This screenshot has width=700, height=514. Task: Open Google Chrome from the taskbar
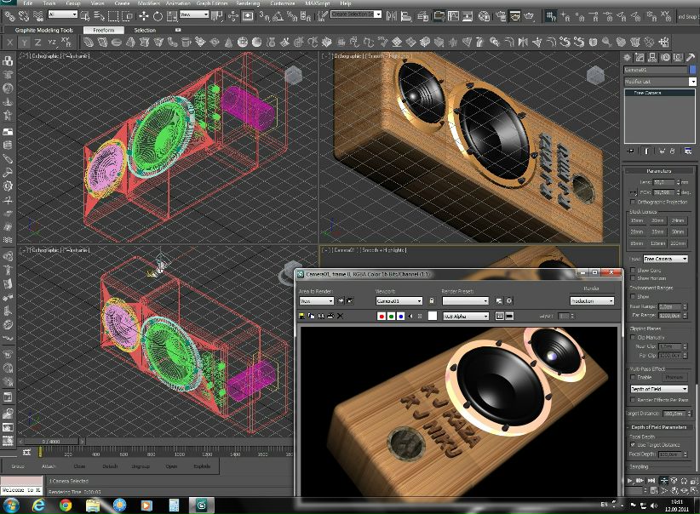[66, 505]
